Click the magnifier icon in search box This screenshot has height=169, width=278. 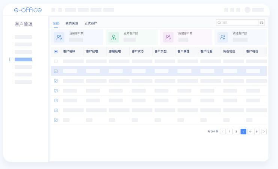(219, 23)
